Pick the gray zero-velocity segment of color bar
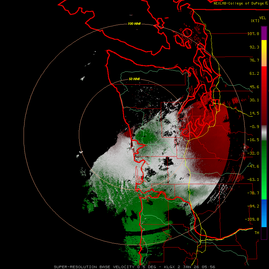 [x=264, y=133]
